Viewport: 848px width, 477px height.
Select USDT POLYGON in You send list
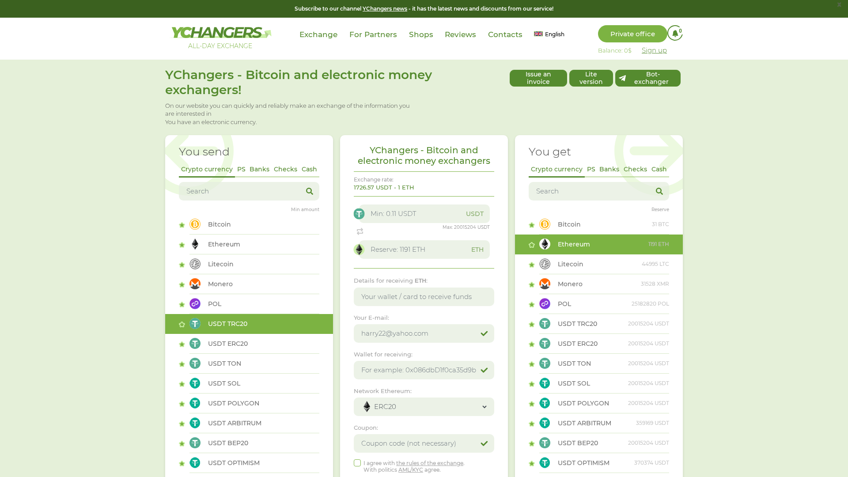click(249, 403)
